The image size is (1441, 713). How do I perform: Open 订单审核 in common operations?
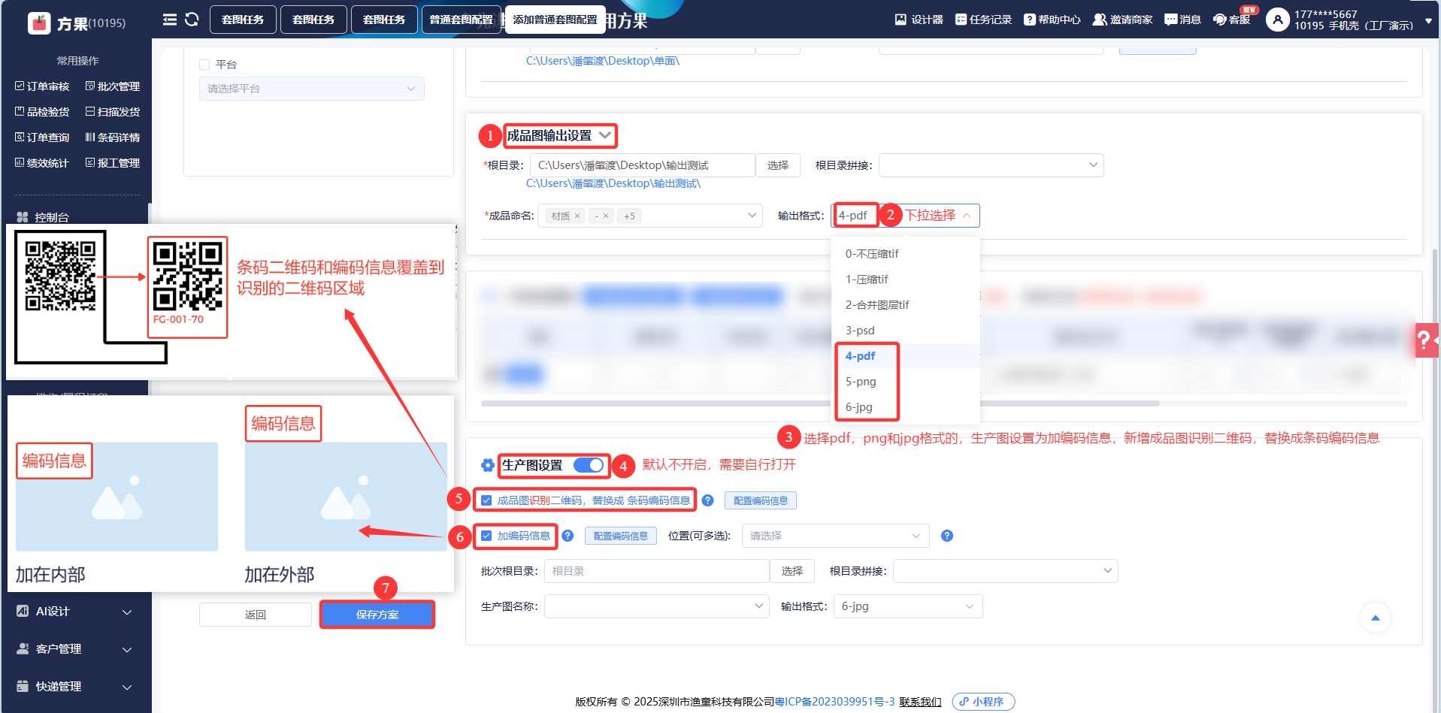click(x=42, y=86)
